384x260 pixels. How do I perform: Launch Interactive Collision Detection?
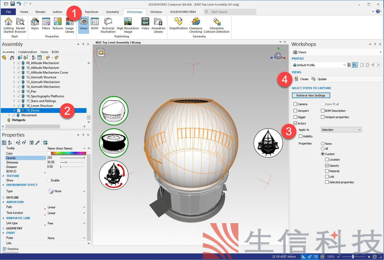coord(217,25)
